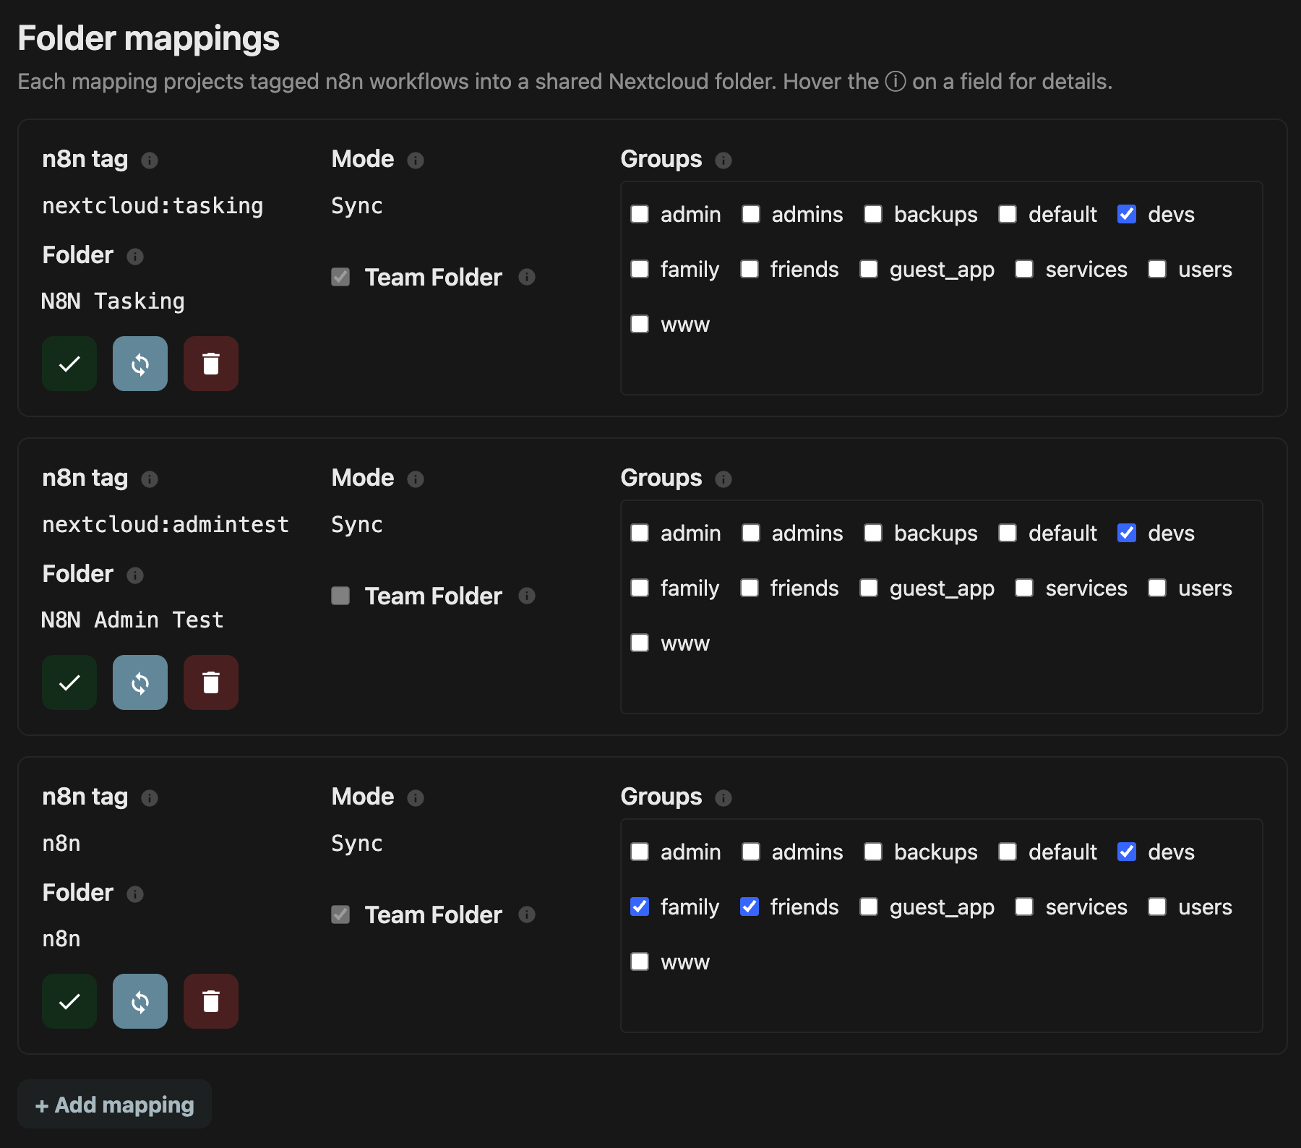Enable backups group for nextcloud:tasking

873,214
